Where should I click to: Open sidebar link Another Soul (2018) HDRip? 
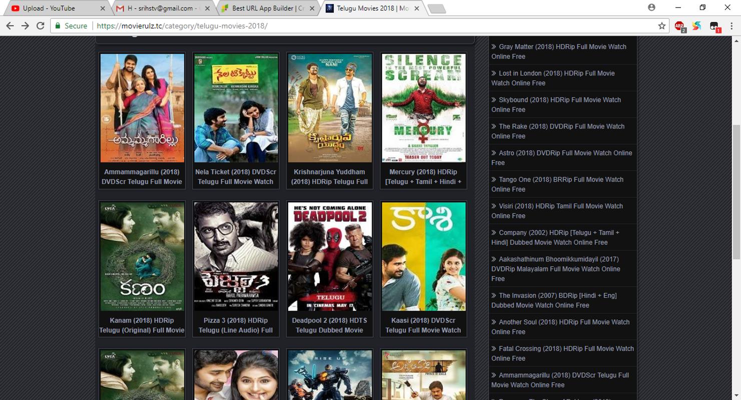(x=560, y=326)
